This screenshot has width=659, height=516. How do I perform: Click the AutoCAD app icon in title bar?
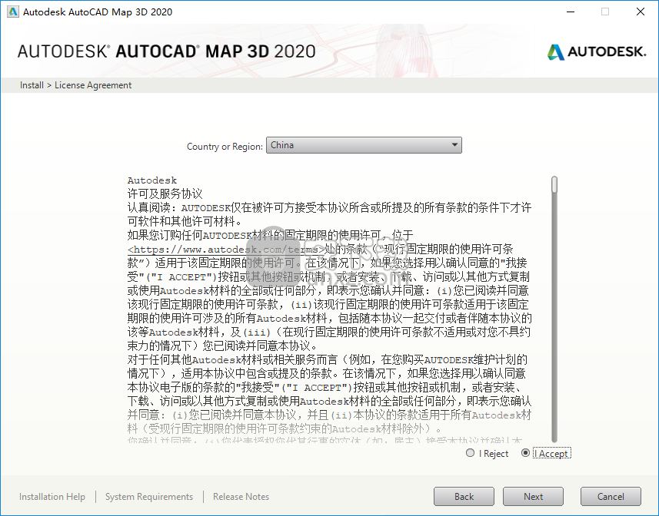tap(12, 12)
